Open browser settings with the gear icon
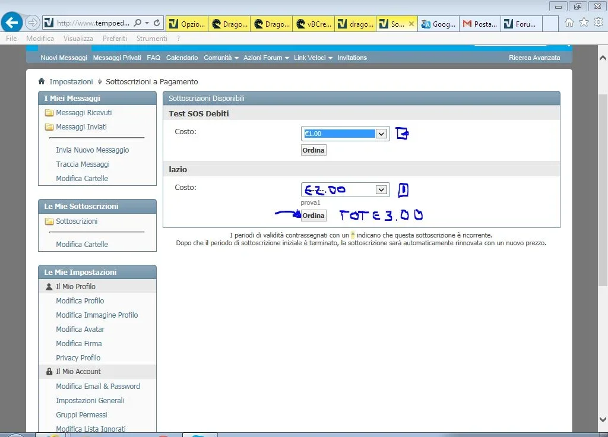This screenshot has width=608, height=437. pos(598,23)
